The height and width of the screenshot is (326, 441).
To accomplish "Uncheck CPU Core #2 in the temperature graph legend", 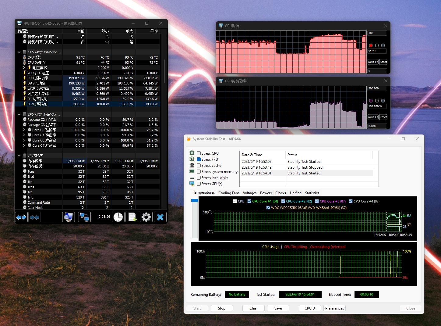I will click(x=283, y=201).
